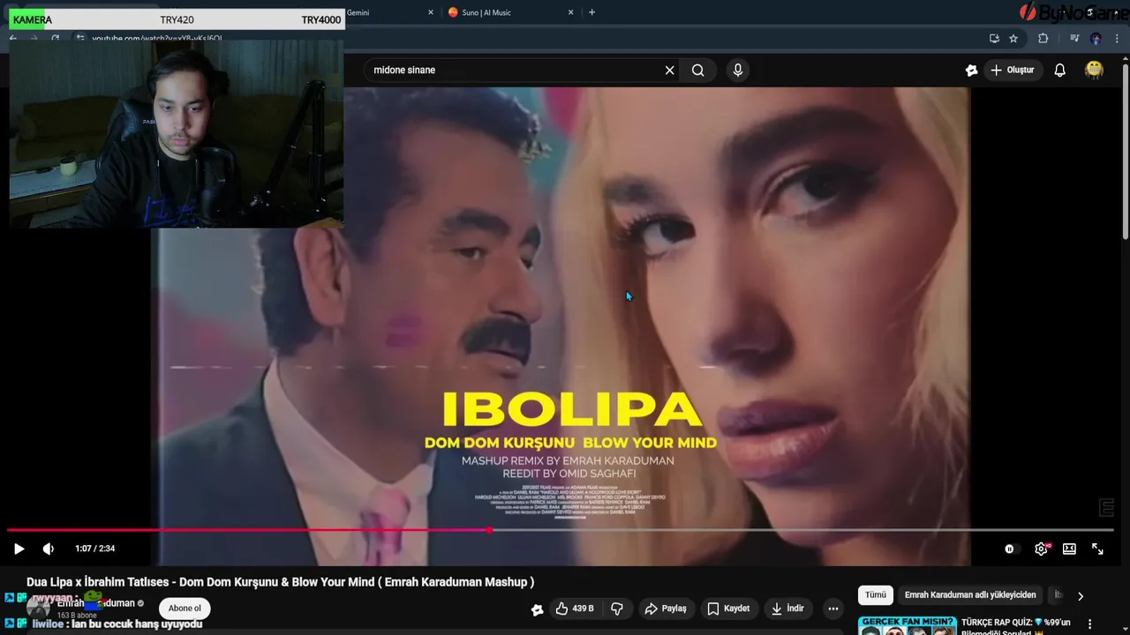Open the media control icon in the toolbar

coord(1073,38)
